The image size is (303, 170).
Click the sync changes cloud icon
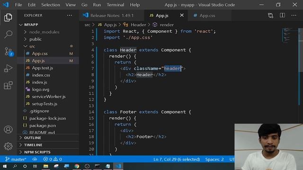tap(35, 160)
